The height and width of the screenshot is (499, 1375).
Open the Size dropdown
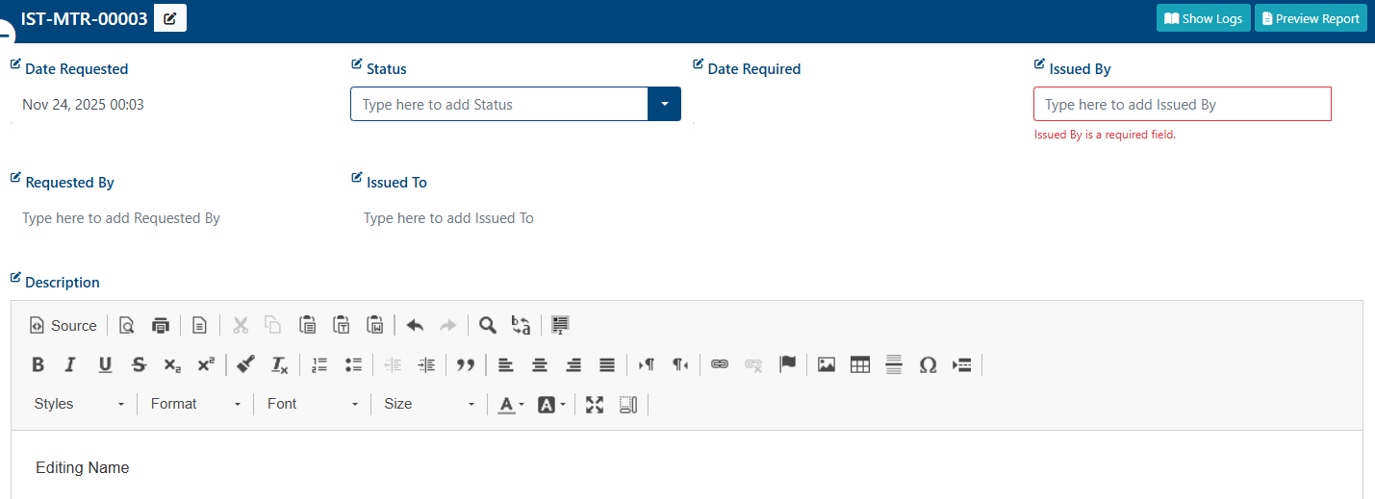tap(428, 405)
